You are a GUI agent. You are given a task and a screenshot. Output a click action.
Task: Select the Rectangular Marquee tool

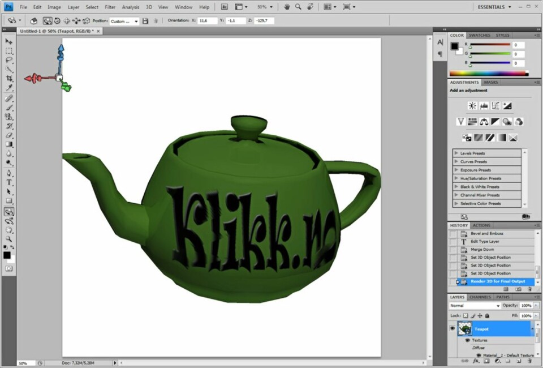point(9,51)
